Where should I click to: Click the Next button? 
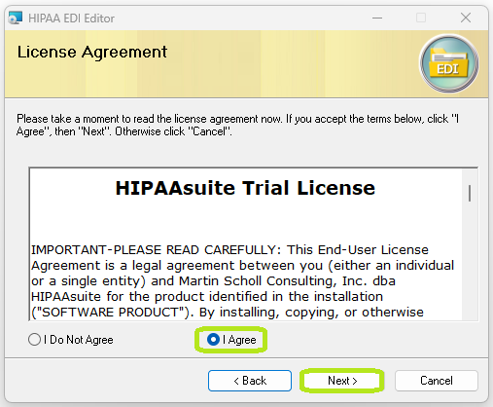342,381
